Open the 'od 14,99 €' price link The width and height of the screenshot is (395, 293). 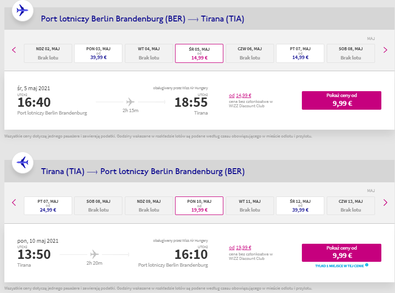click(x=240, y=96)
